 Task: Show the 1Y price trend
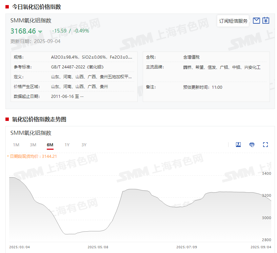tap(67, 145)
